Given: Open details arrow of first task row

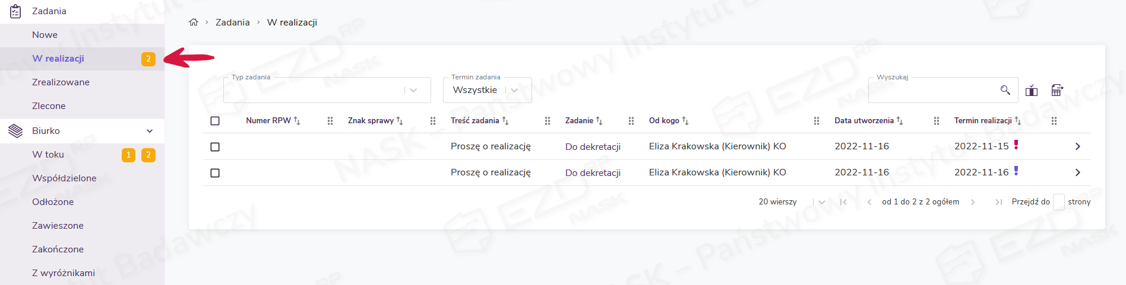Looking at the screenshot, I should pyautogui.click(x=1077, y=146).
